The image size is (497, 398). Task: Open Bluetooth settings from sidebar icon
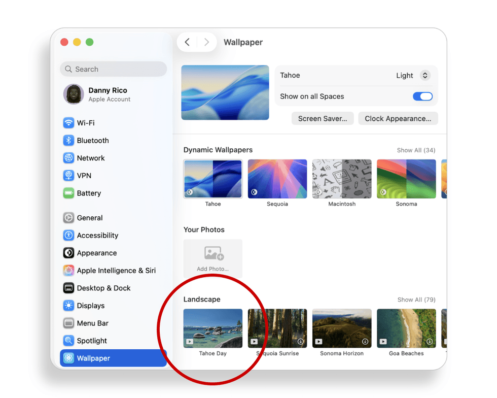68,141
